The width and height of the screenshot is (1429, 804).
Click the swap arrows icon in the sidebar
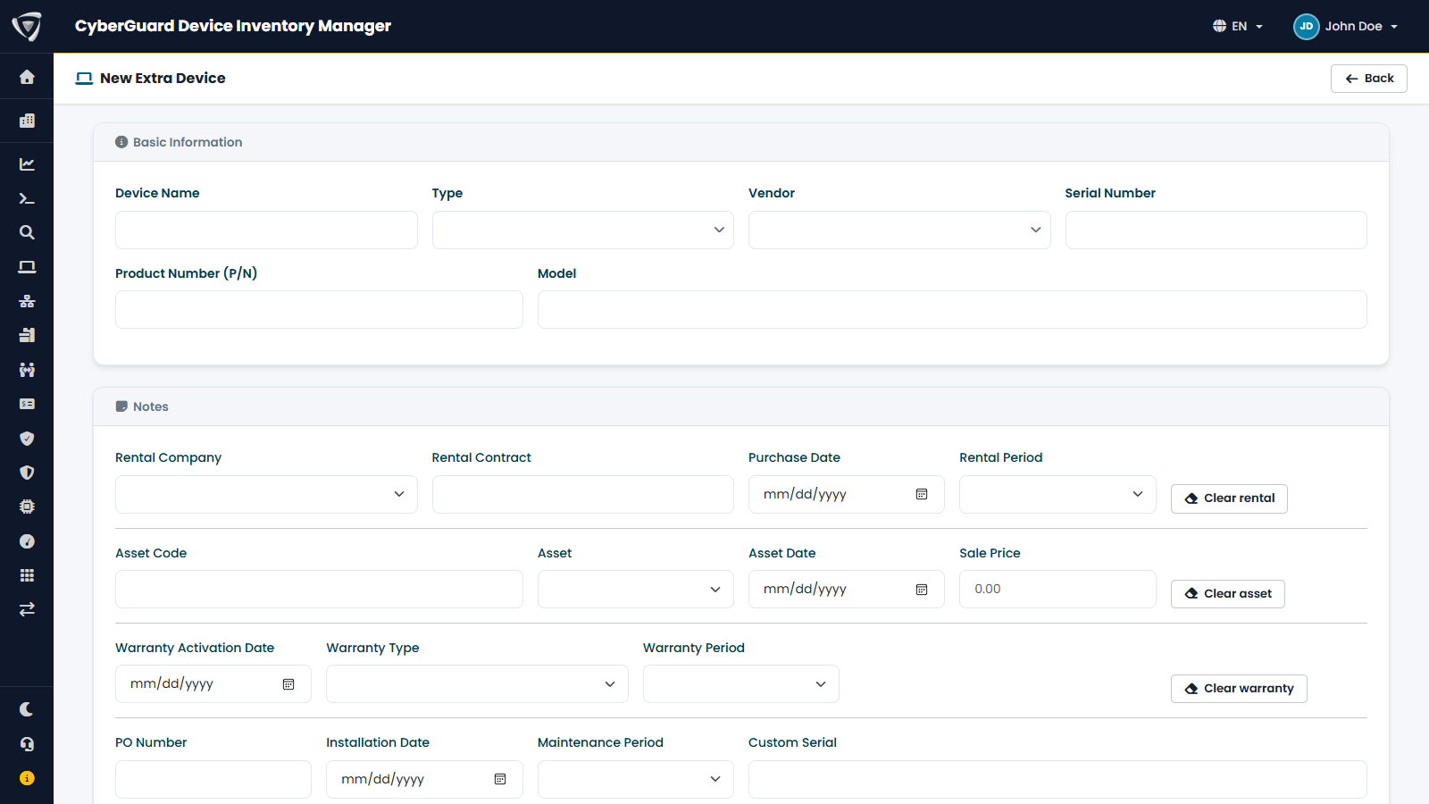pyautogui.click(x=27, y=609)
